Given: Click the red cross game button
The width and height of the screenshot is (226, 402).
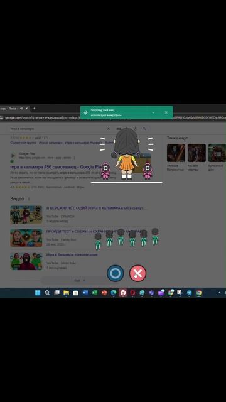Looking at the screenshot, I should tap(138, 273).
